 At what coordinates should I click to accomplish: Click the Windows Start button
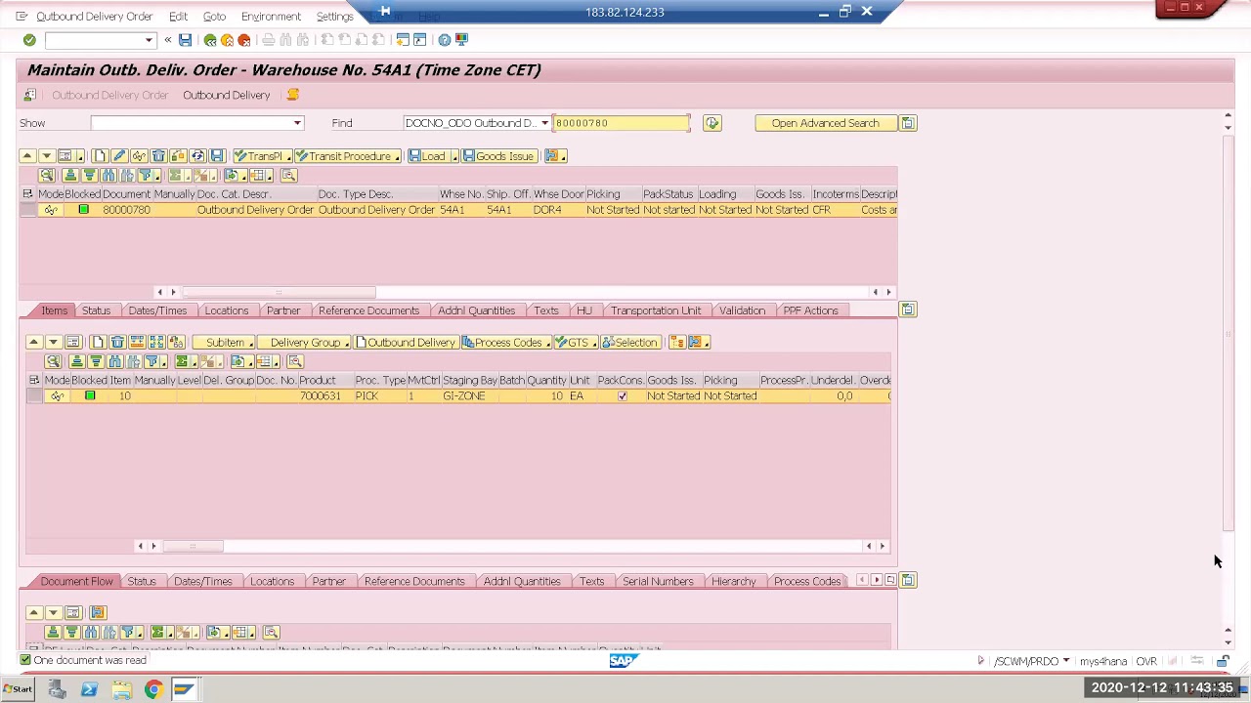tap(17, 689)
